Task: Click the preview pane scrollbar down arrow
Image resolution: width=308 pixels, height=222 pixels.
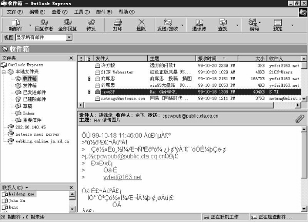Action: click(x=304, y=209)
